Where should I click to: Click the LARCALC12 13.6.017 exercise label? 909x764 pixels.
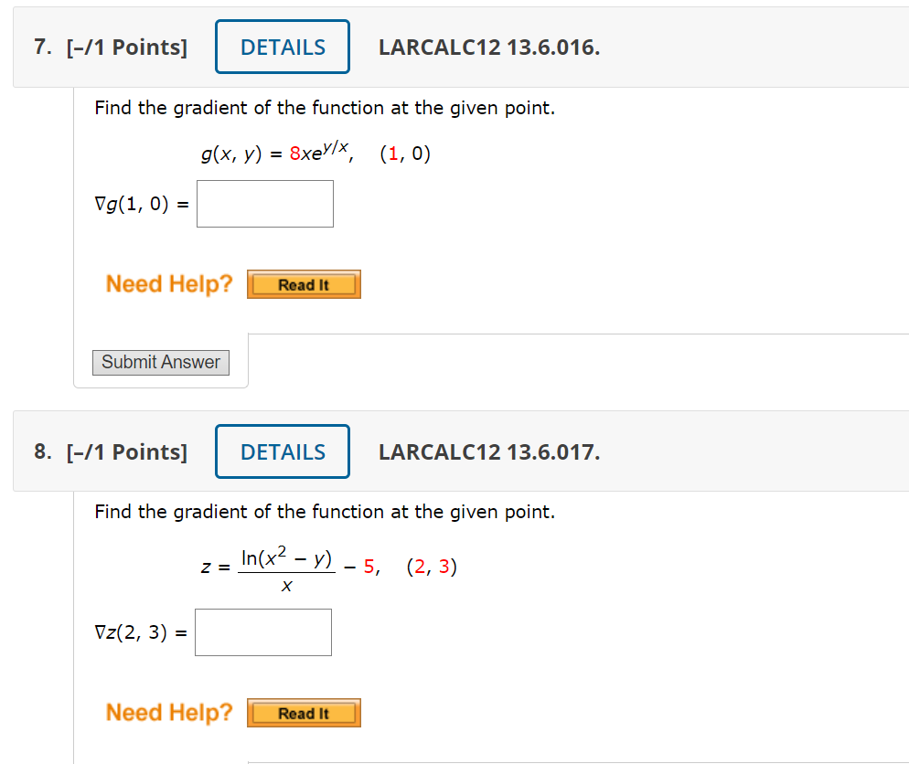coord(489,451)
